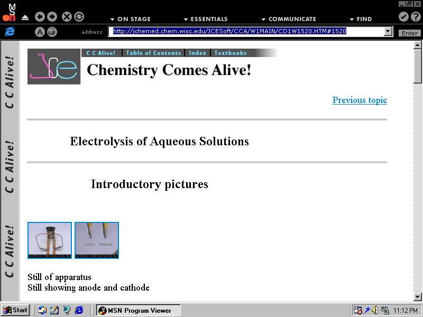Follow the Previous topic link
The width and height of the screenshot is (423, 317).
point(360,100)
